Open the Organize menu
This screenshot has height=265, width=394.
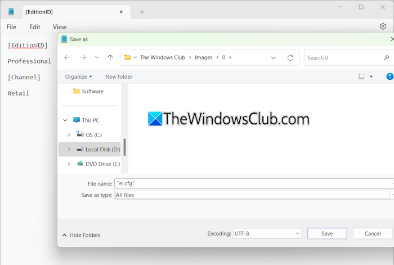(78, 77)
